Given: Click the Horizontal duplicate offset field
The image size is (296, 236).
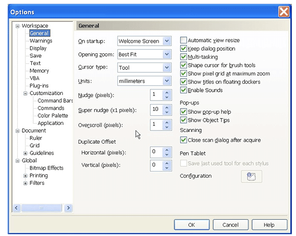Looking at the screenshot, I should pyautogui.click(x=157, y=152).
